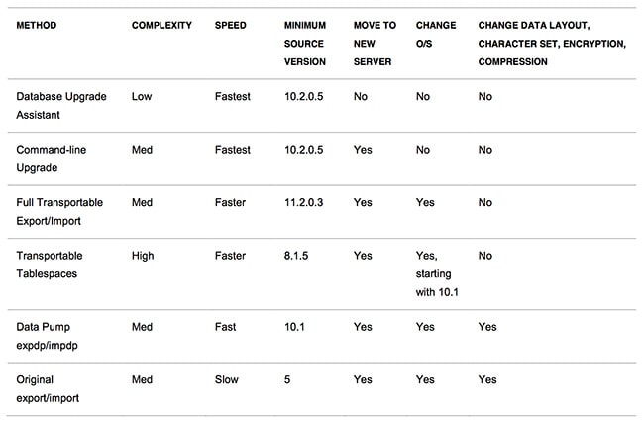The width and height of the screenshot is (644, 423).
Task: Click the Fast speed cell for Data Pump
Action: click(226, 325)
